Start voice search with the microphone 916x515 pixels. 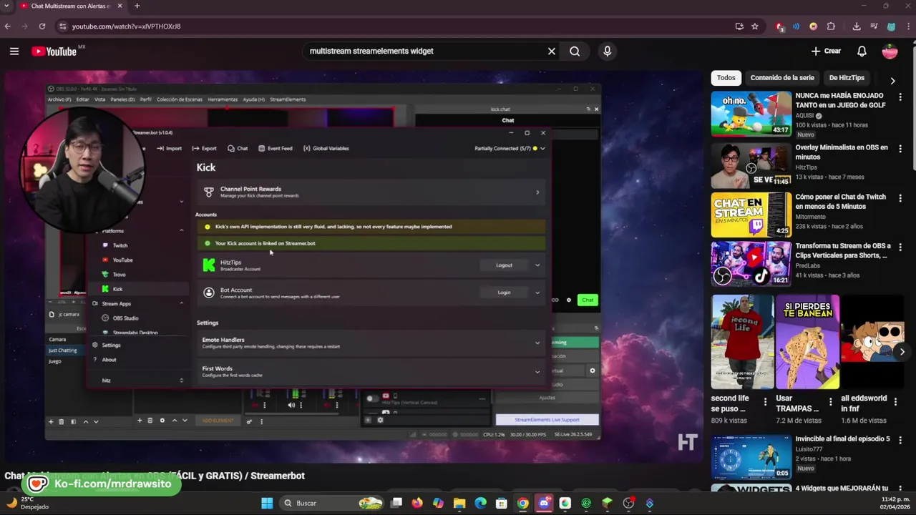608,51
